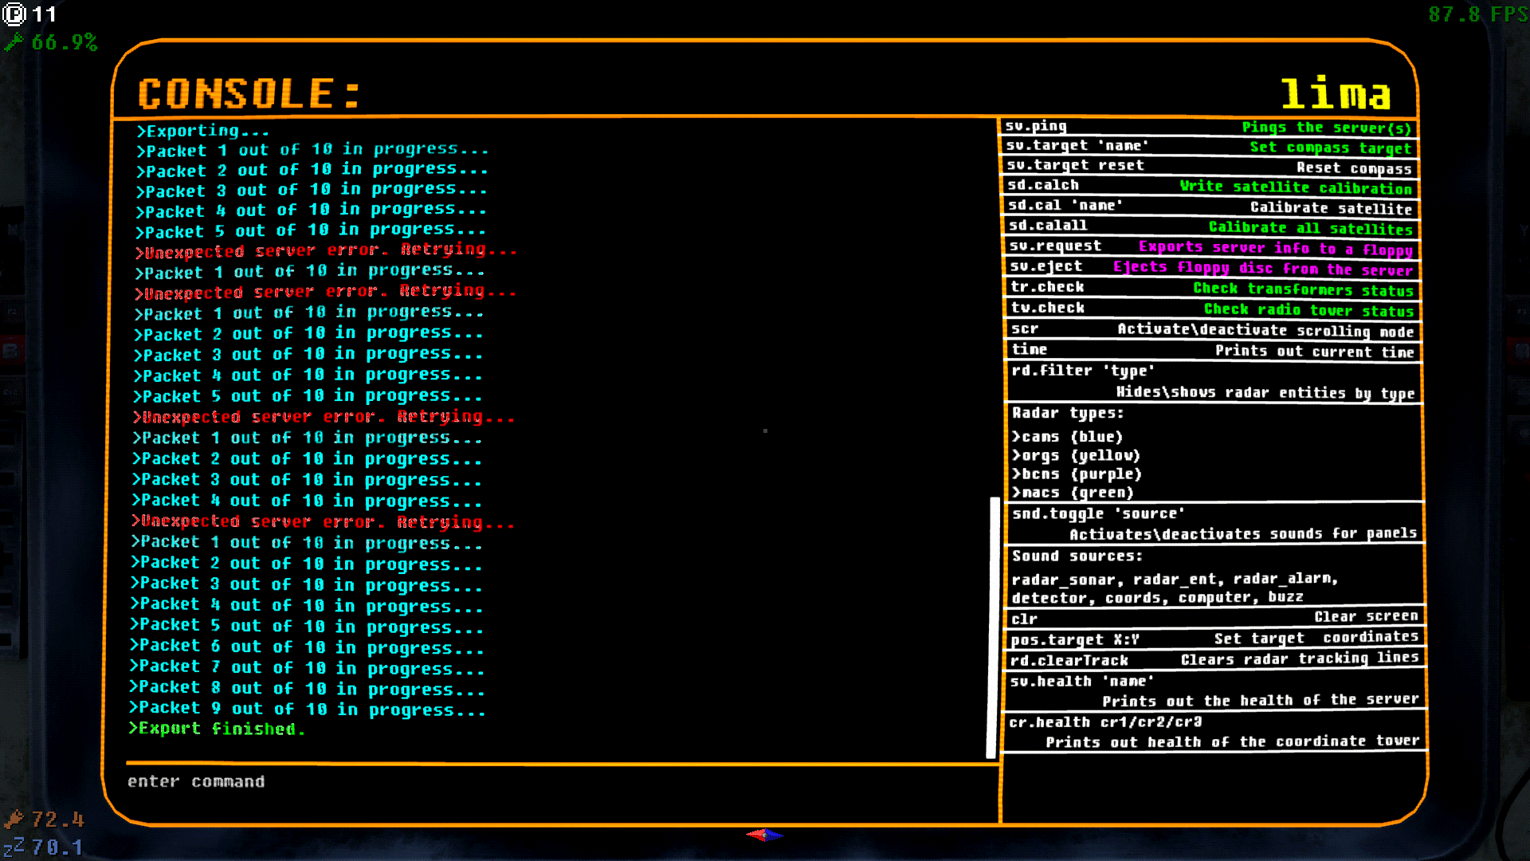Click the P points icon top-left
Viewport: 1530px width, 861px height.
pos(14,14)
